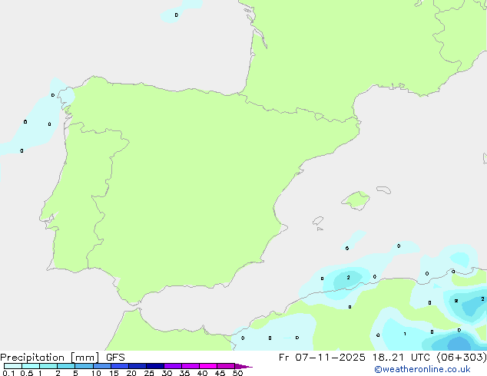The height and width of the screenshot is (376, 487).
Task: Select the 0.5–1 mm legend swatch
Action: click(31, 366)
